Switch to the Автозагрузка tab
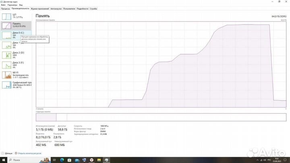290x163 pixels. [x=56, y=8]
